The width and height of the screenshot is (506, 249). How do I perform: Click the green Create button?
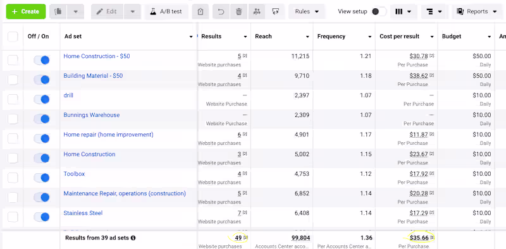pyautogui.click(x=26, y=11)
